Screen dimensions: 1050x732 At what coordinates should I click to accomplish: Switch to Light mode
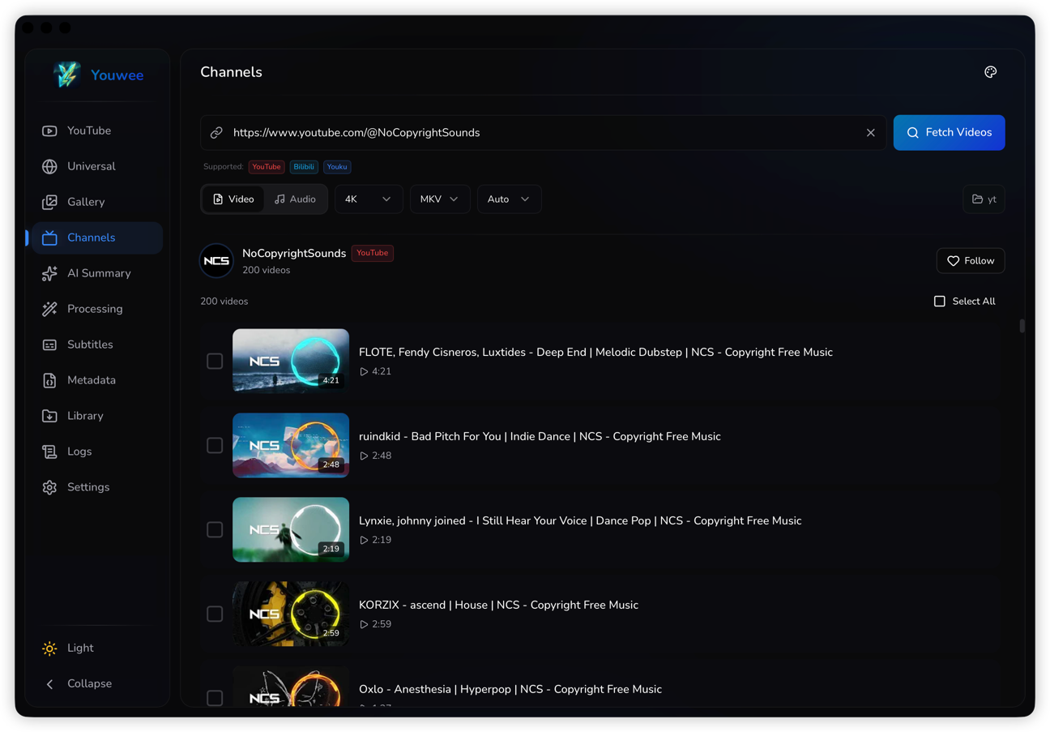pos(98,649)
